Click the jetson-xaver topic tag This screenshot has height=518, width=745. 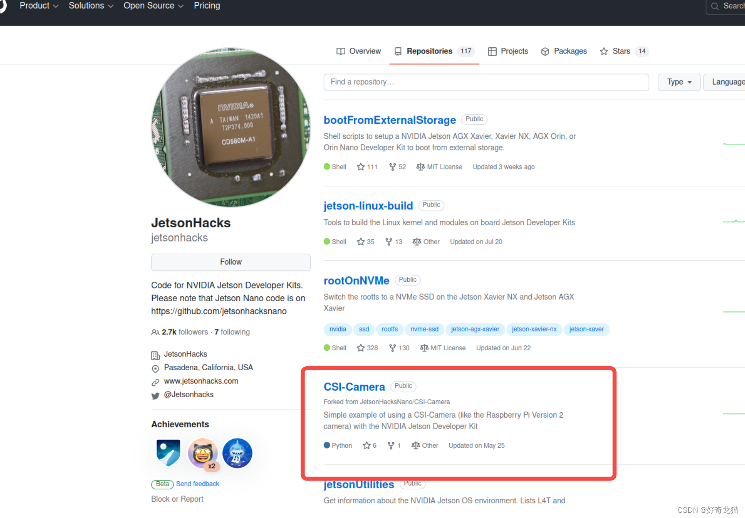pos(587,330)
